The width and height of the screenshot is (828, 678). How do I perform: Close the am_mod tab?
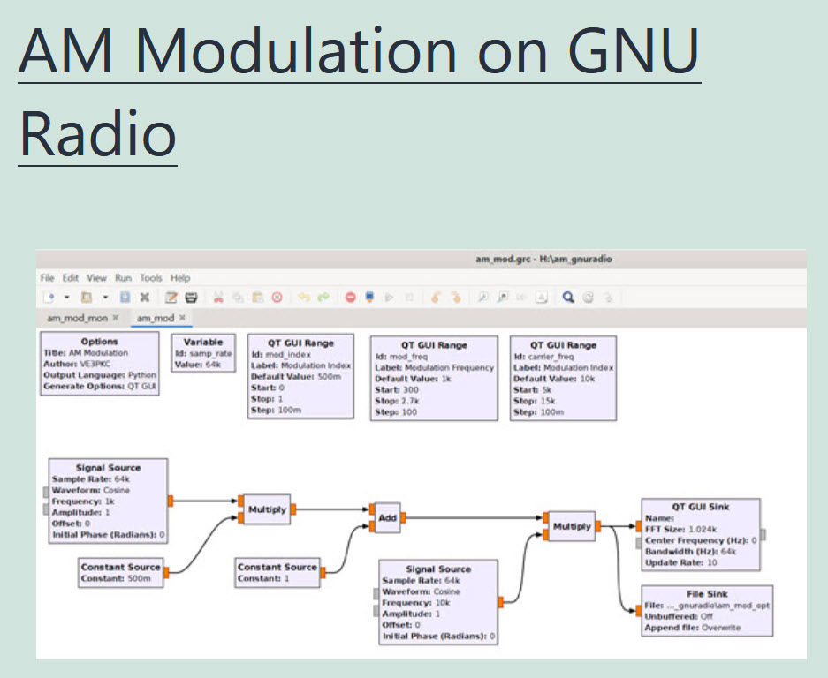point(182,317)
